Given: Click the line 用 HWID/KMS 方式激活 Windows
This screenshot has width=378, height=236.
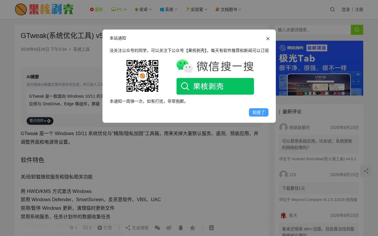Looking at the screenshot, I should [56, 191].
